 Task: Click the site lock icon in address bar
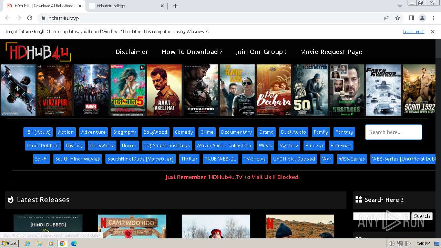43,18
